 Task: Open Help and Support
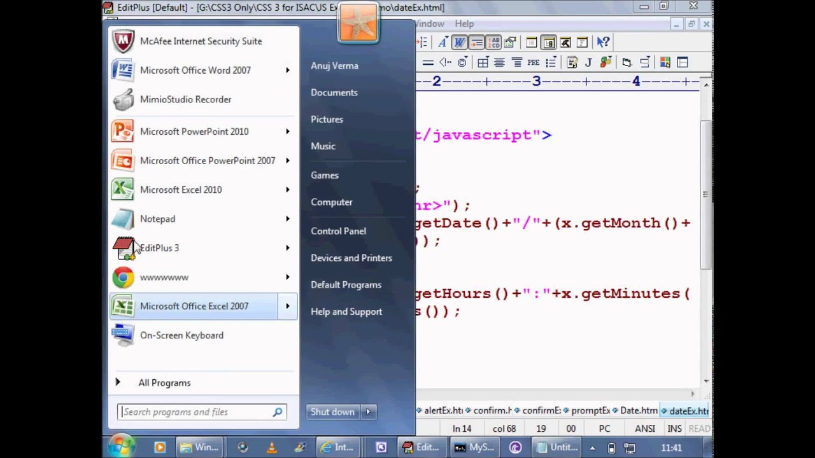tap(346, 312)
